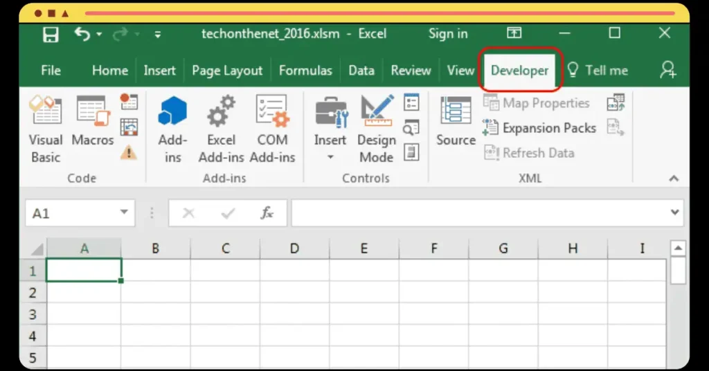Toggle Use Relative References icon
The image size is (709, 371).
[129, 127]
